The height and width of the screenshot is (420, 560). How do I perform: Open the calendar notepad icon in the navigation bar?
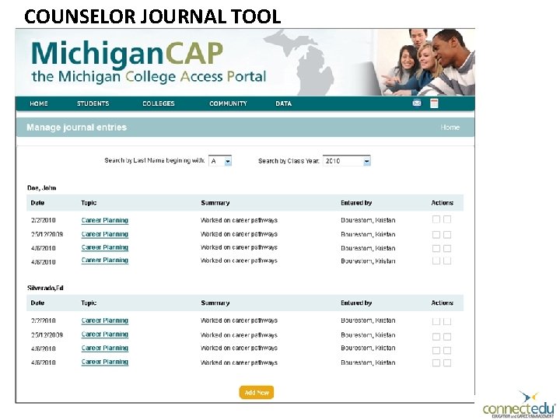pos(434,103)
